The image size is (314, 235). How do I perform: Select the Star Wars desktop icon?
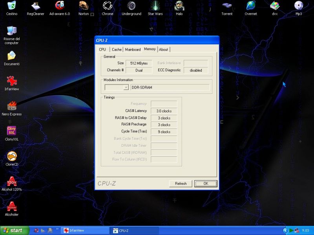pyautogui.click(x=155, y=8)
